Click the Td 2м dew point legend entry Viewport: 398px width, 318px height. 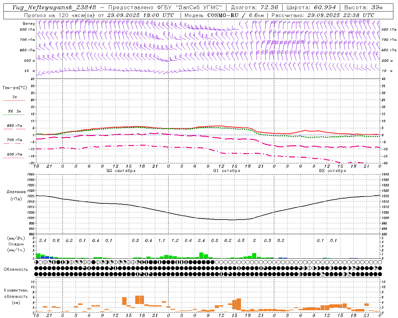pos(15,111)
